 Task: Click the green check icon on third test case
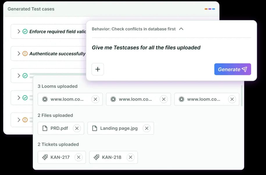tap(25, 76)
